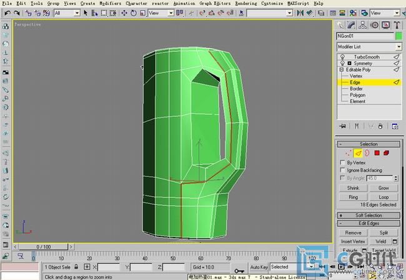Screen dimensions: 406x280
Task: Select Border sub-object icon in Selection rollout
Action: pyautogui.click(x=367, y=153)
